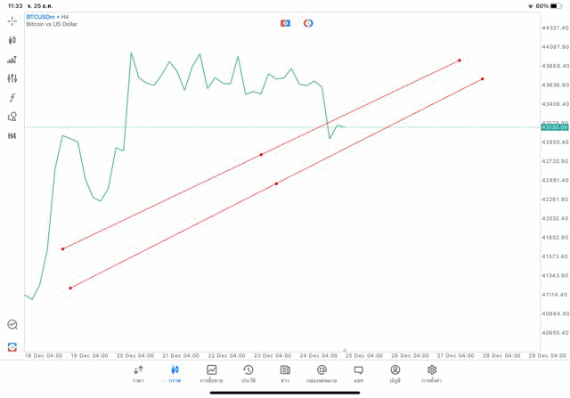Select the crosshair cursor tool
Image resolution: width=570 pixels, height=398 pixels.
coord(12,20)
